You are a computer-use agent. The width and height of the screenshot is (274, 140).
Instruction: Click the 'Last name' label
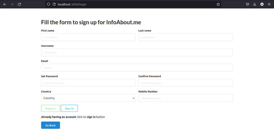click(x=145, y=30)
